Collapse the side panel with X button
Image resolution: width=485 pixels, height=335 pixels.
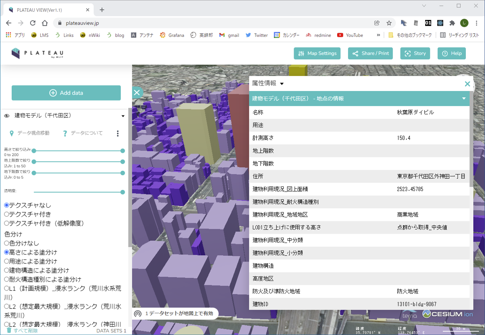pyautogui.click(x=137, y=92)
